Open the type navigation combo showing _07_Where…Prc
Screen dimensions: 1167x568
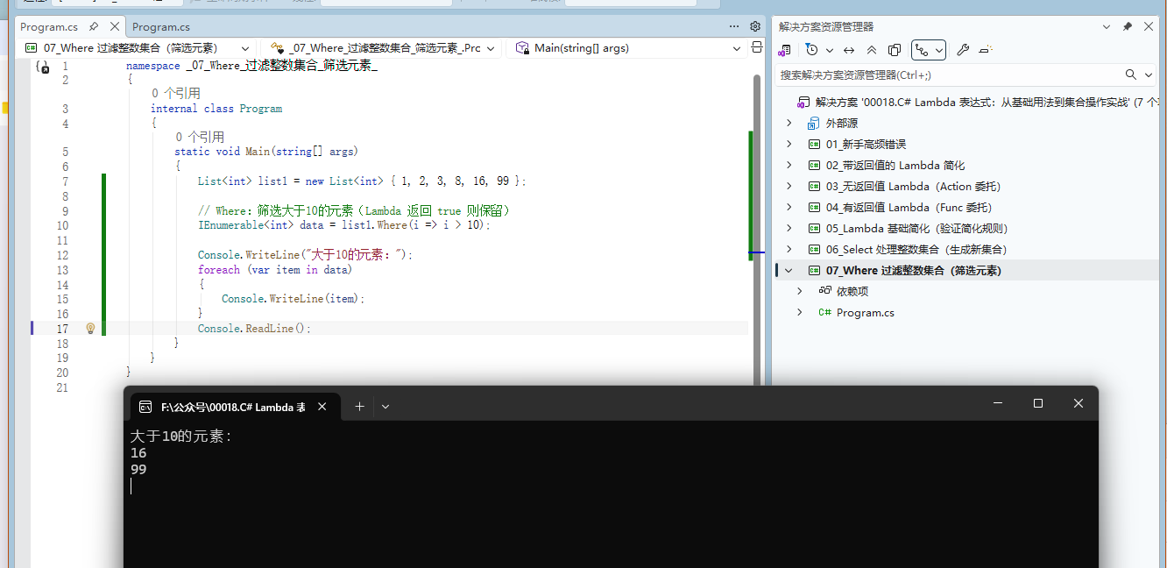(x=383, y=48)
